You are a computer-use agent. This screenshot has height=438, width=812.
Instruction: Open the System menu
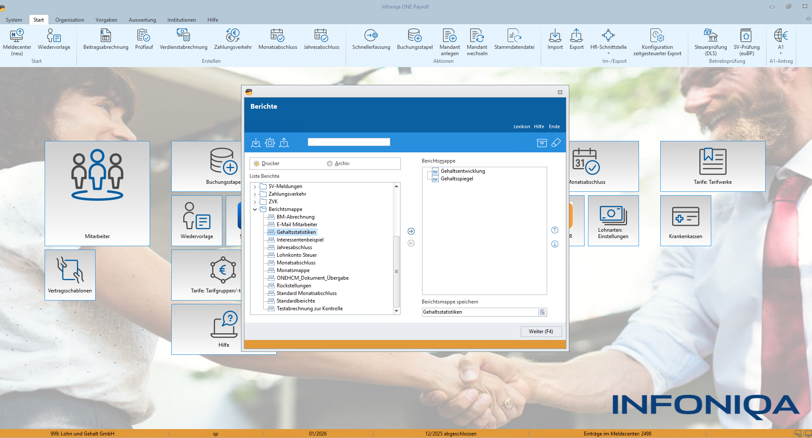pos(14,20)
